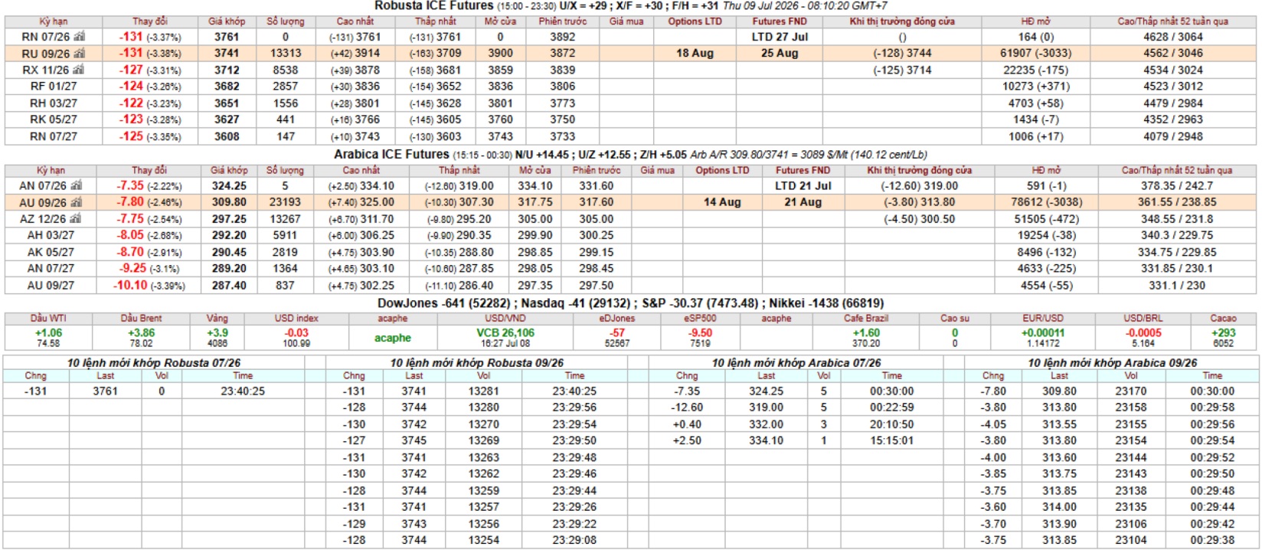Click the Arabica 'Giá khớp' column header
The width and height of the screenshot is (1262, 550).
[229, 170]
